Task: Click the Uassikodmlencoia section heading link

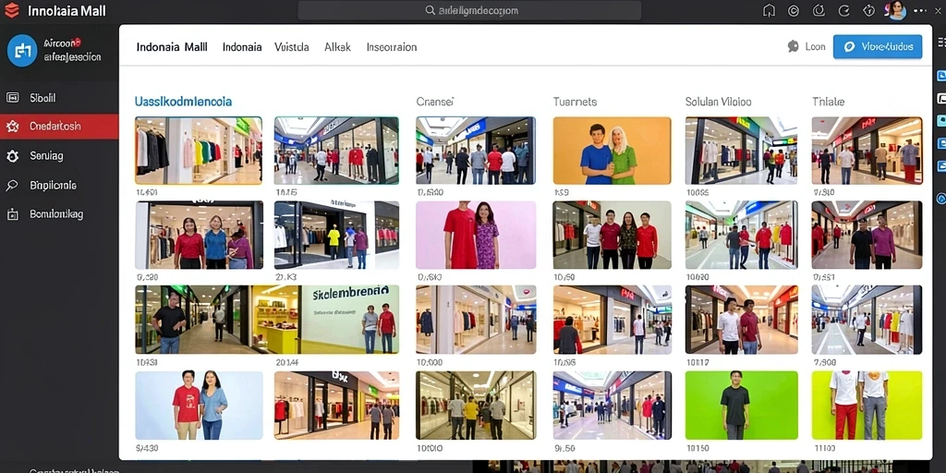Action: (x=183, y=102)
